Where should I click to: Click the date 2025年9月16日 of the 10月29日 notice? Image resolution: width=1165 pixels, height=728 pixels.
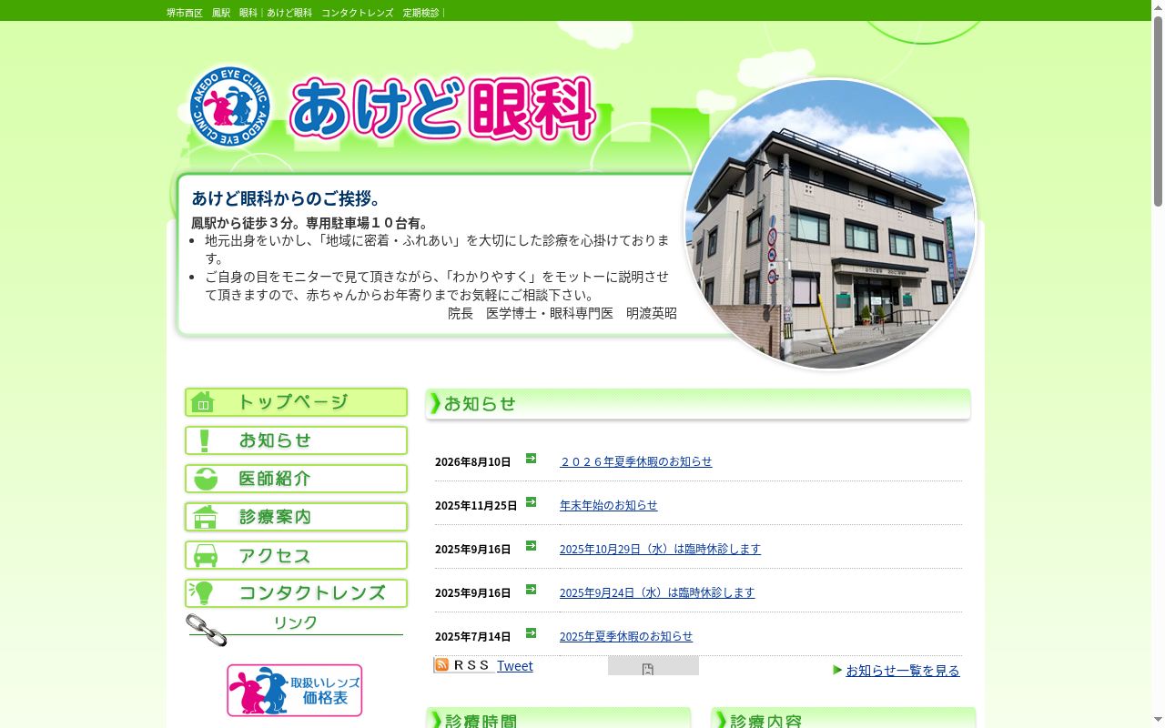(473, 549)
